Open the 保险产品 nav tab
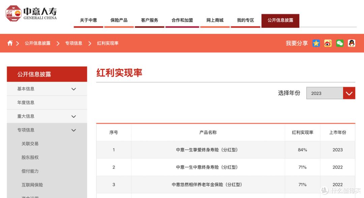 119,21
